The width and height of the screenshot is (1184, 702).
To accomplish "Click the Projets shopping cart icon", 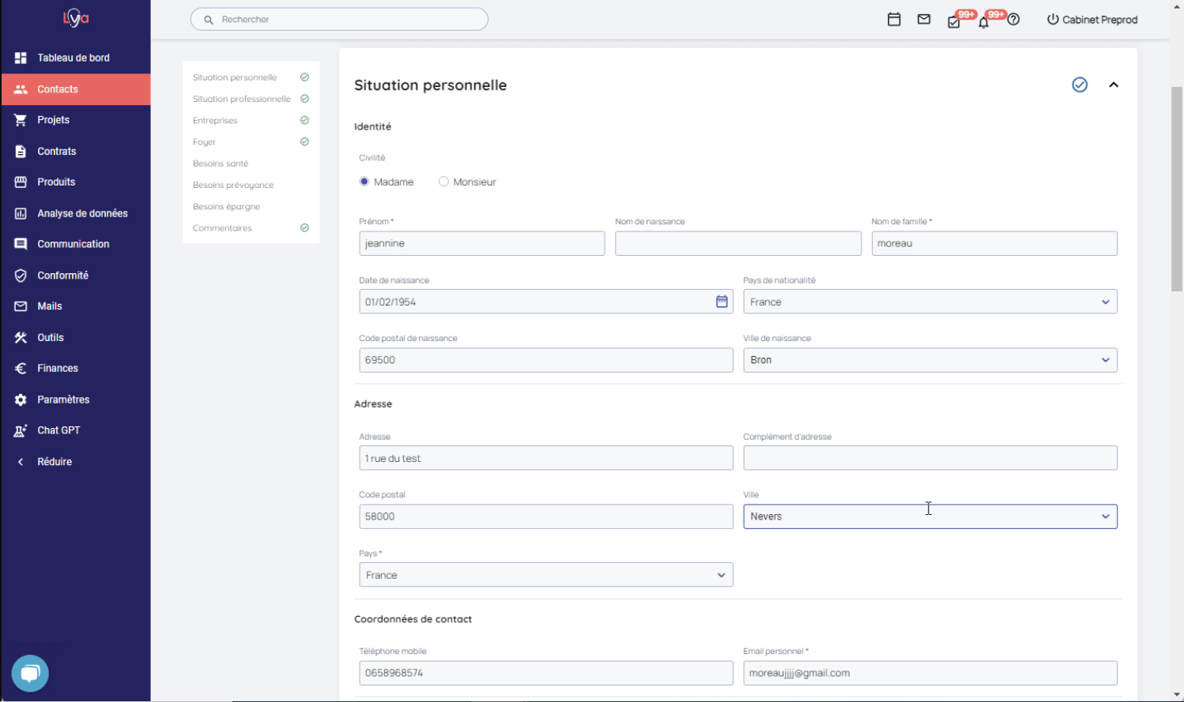I will pyautogui.click(x=21, y=120).
